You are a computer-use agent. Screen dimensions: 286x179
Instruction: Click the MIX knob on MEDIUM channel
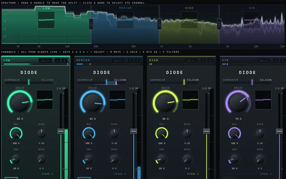pos(89,133)
